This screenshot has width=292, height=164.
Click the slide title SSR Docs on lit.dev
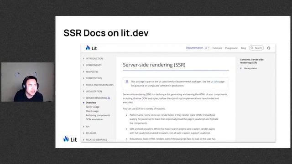pos(106,33)
